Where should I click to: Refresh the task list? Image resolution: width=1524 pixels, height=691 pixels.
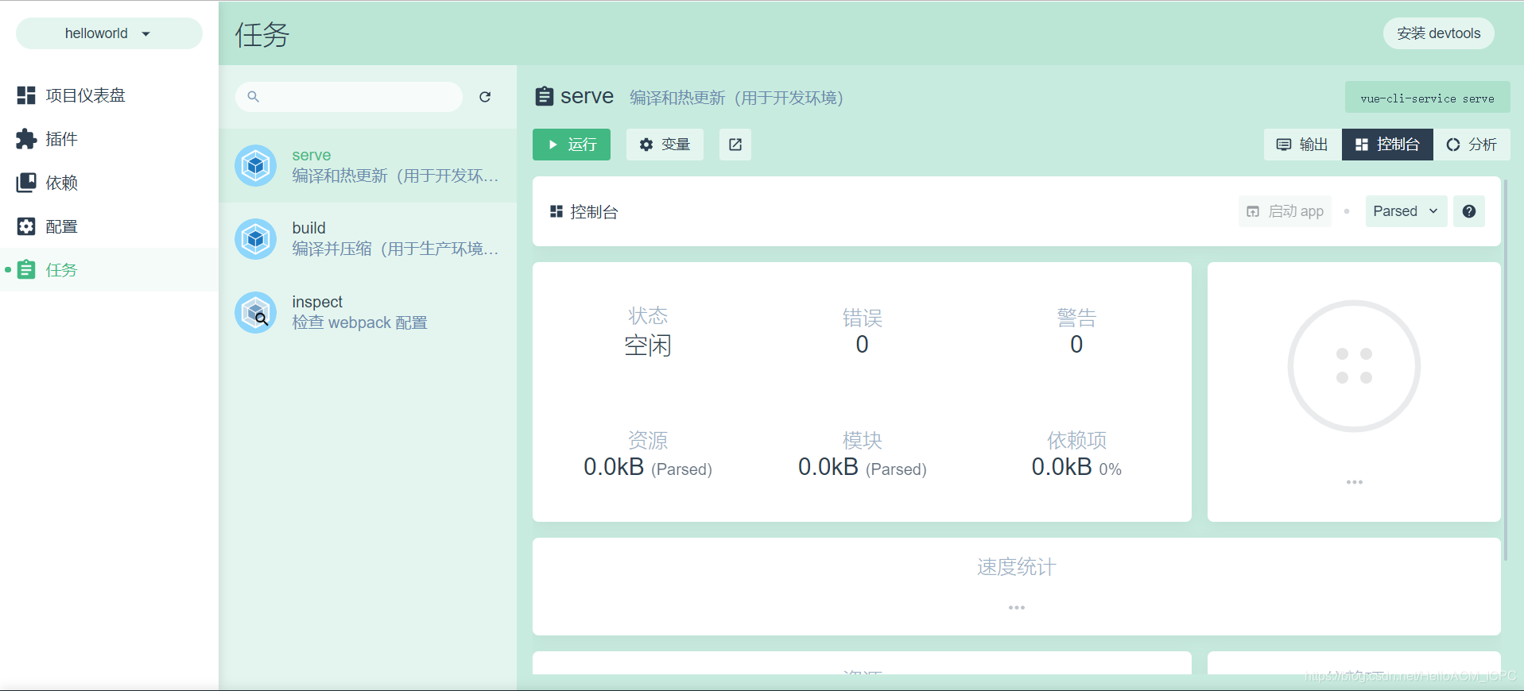coord(485,97)
